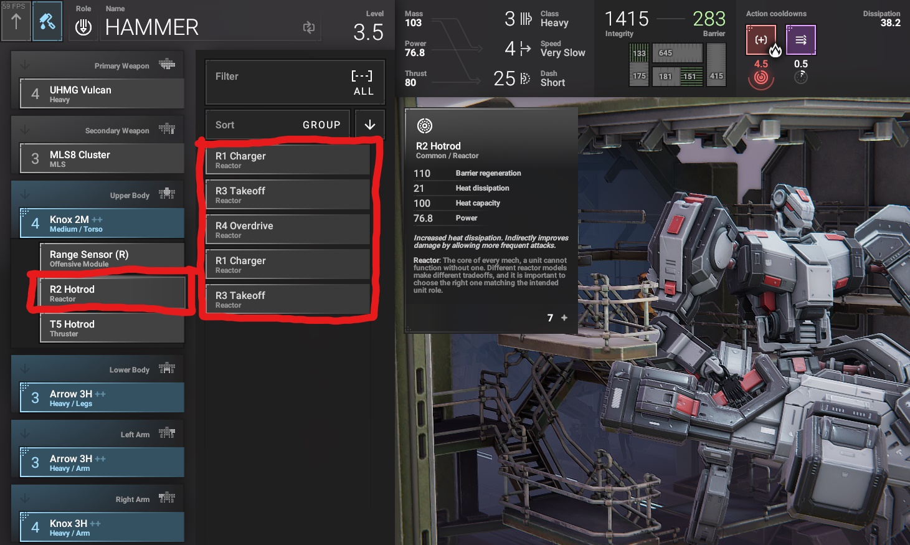Image resolution: width=910 pixels, height=545 pixels.
Task: Click the Barrier regeneration 110 row
Action: pos(491,173)
